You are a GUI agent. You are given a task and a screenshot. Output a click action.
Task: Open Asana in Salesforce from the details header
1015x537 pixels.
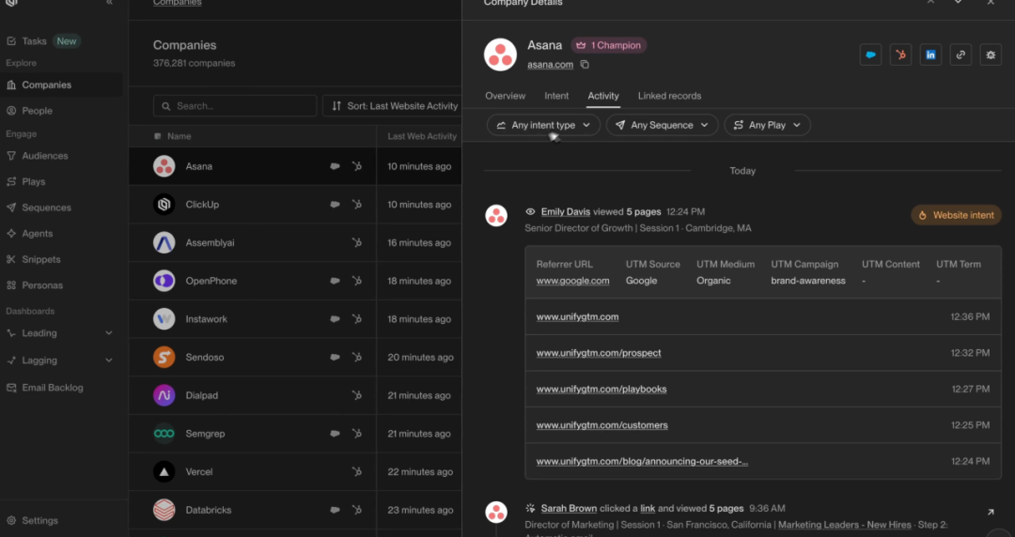870,55
